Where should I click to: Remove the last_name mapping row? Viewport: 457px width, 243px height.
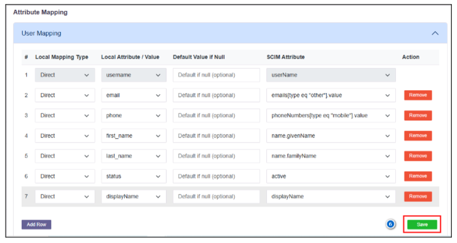click(x=418, y=156)
